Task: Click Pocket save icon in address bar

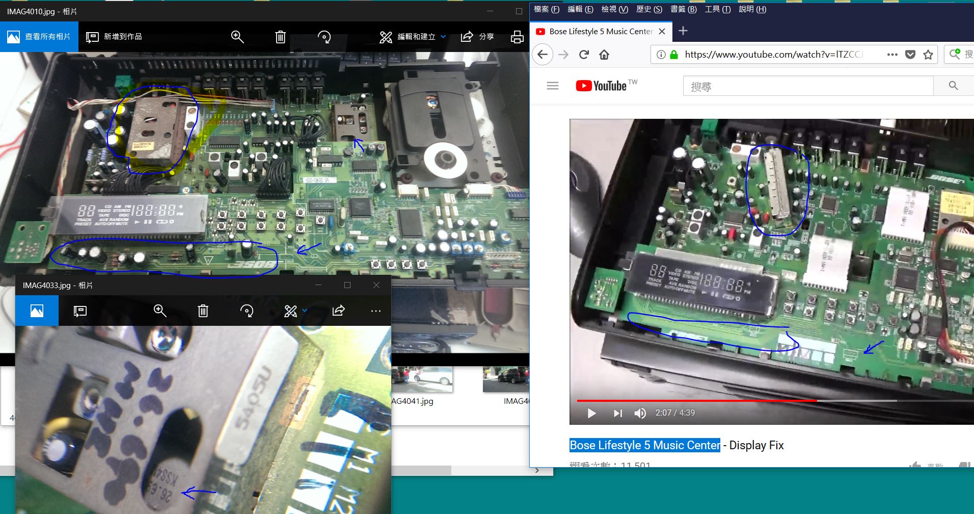Action: coord(910,55)
